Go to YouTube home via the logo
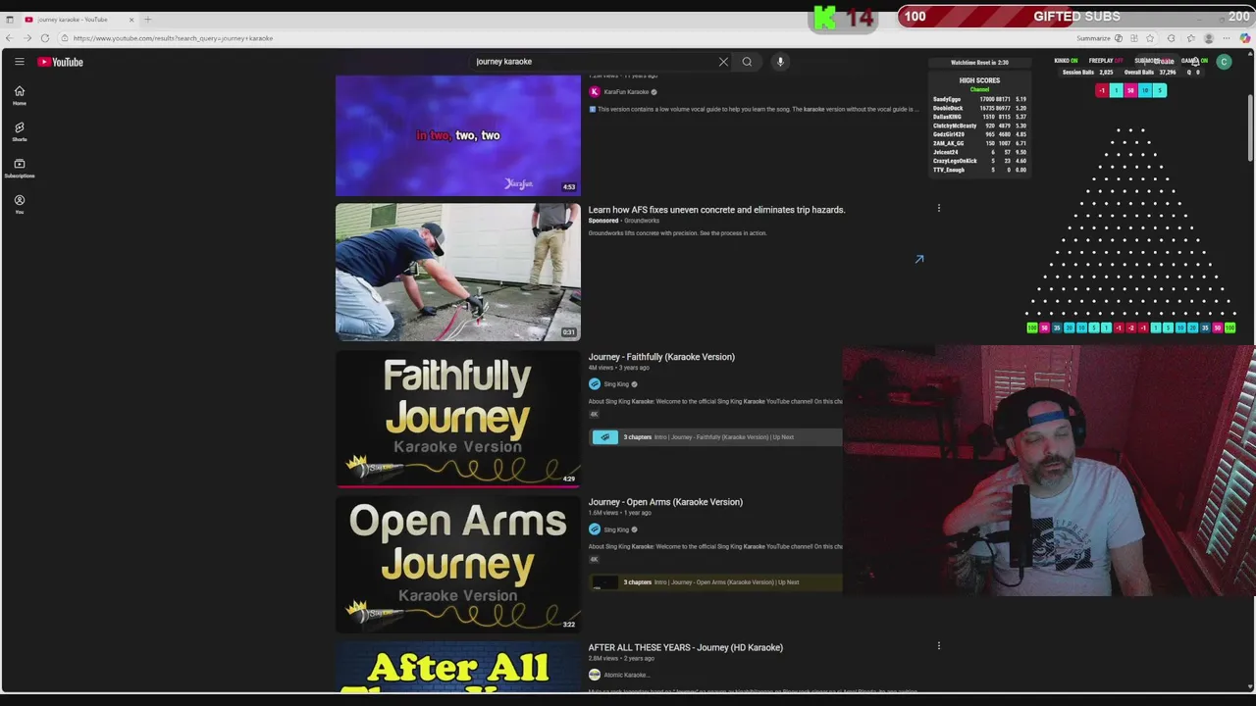This screenshot has height=706, width=1256. click(x=61, y=62)
